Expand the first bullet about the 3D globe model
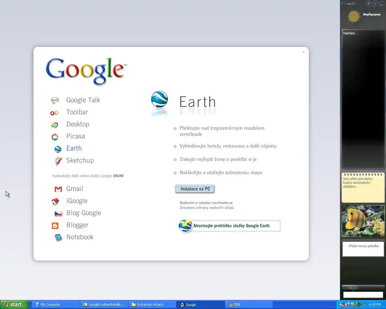The height and width of the screenshot is (309, 386). click(x=175, y=129)
